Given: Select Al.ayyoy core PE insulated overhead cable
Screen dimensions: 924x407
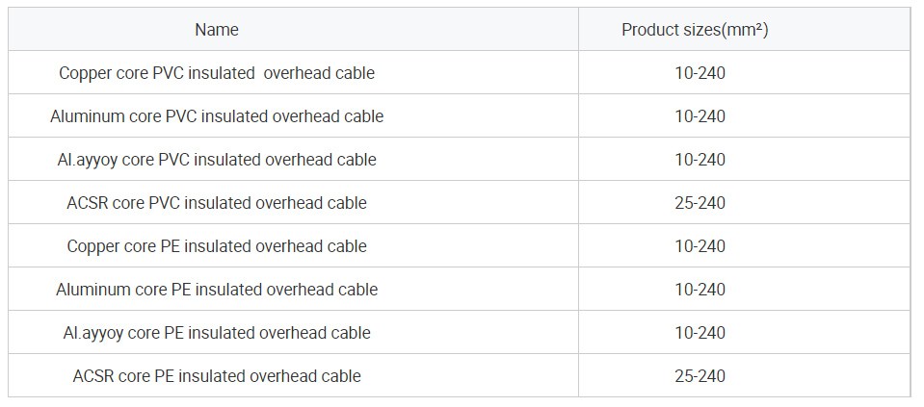Looking at the screenshot, I should pyautogui.click(x=217, y=333).
